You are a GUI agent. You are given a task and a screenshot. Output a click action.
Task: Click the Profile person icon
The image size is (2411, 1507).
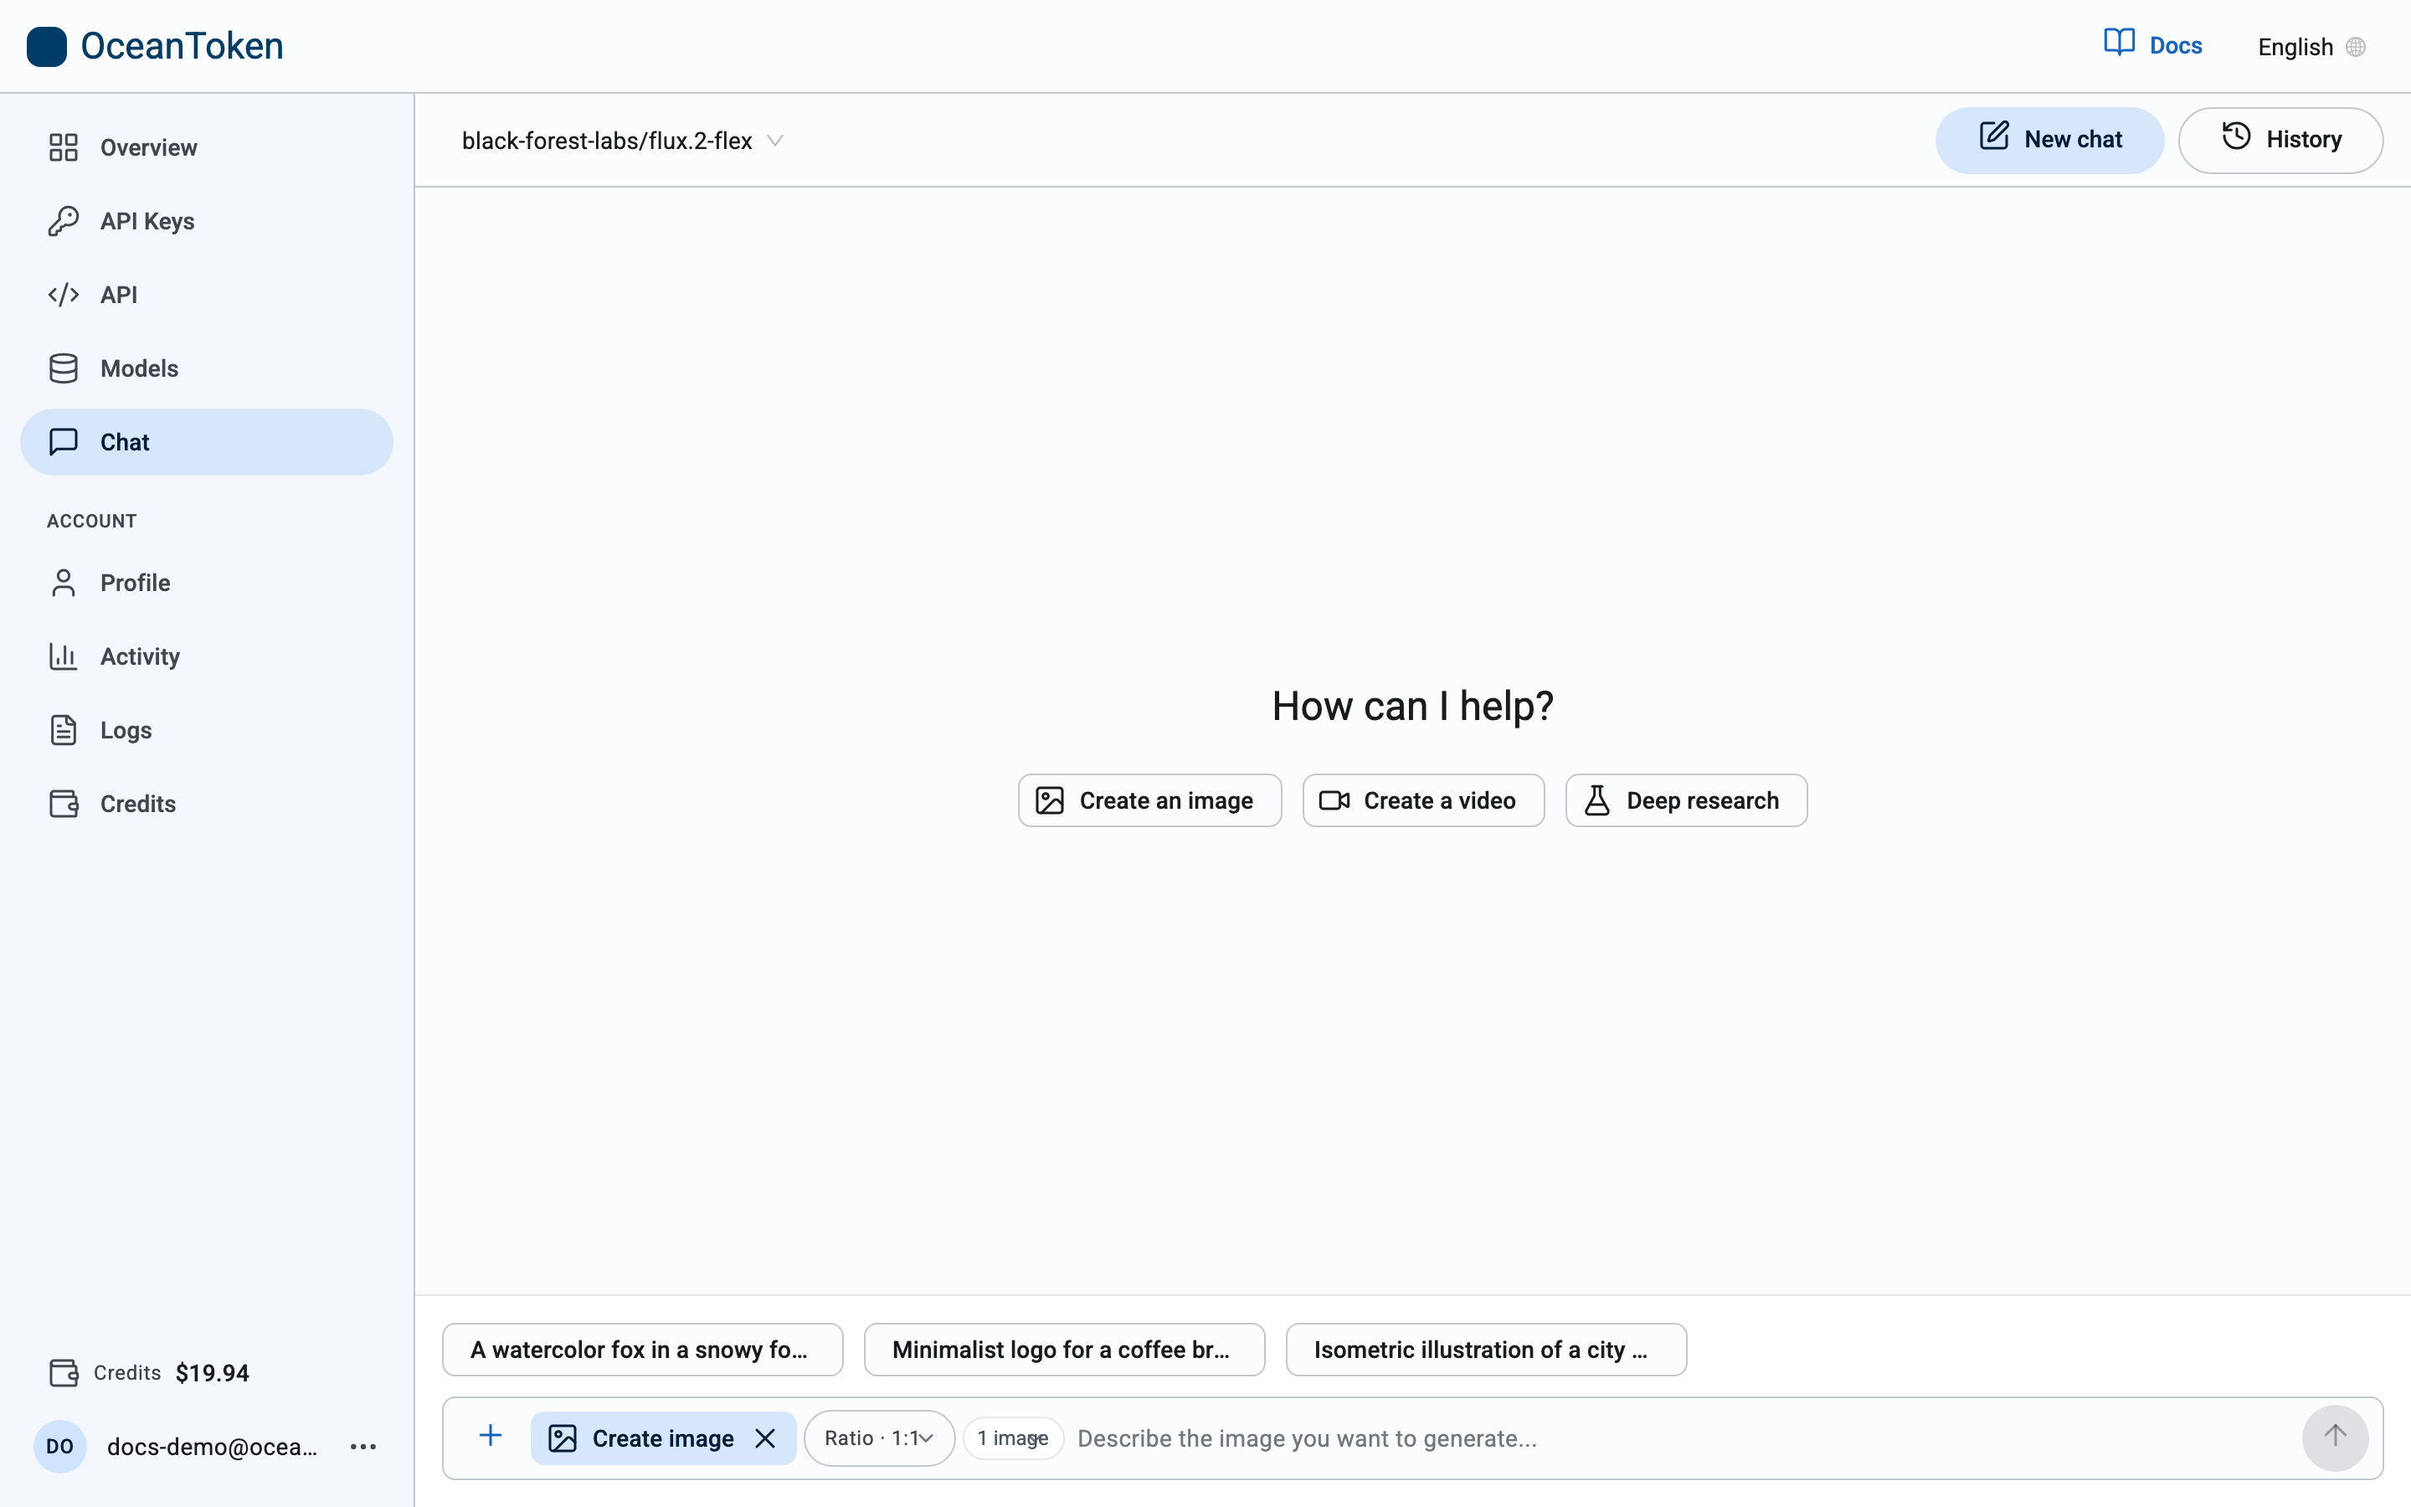pyautogui.click(x=64, y=583)
